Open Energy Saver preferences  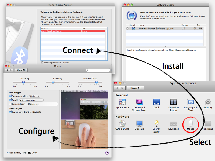click(156, 127)
